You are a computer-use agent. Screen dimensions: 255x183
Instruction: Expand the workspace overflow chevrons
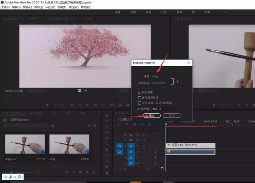(x=225, y=12)
